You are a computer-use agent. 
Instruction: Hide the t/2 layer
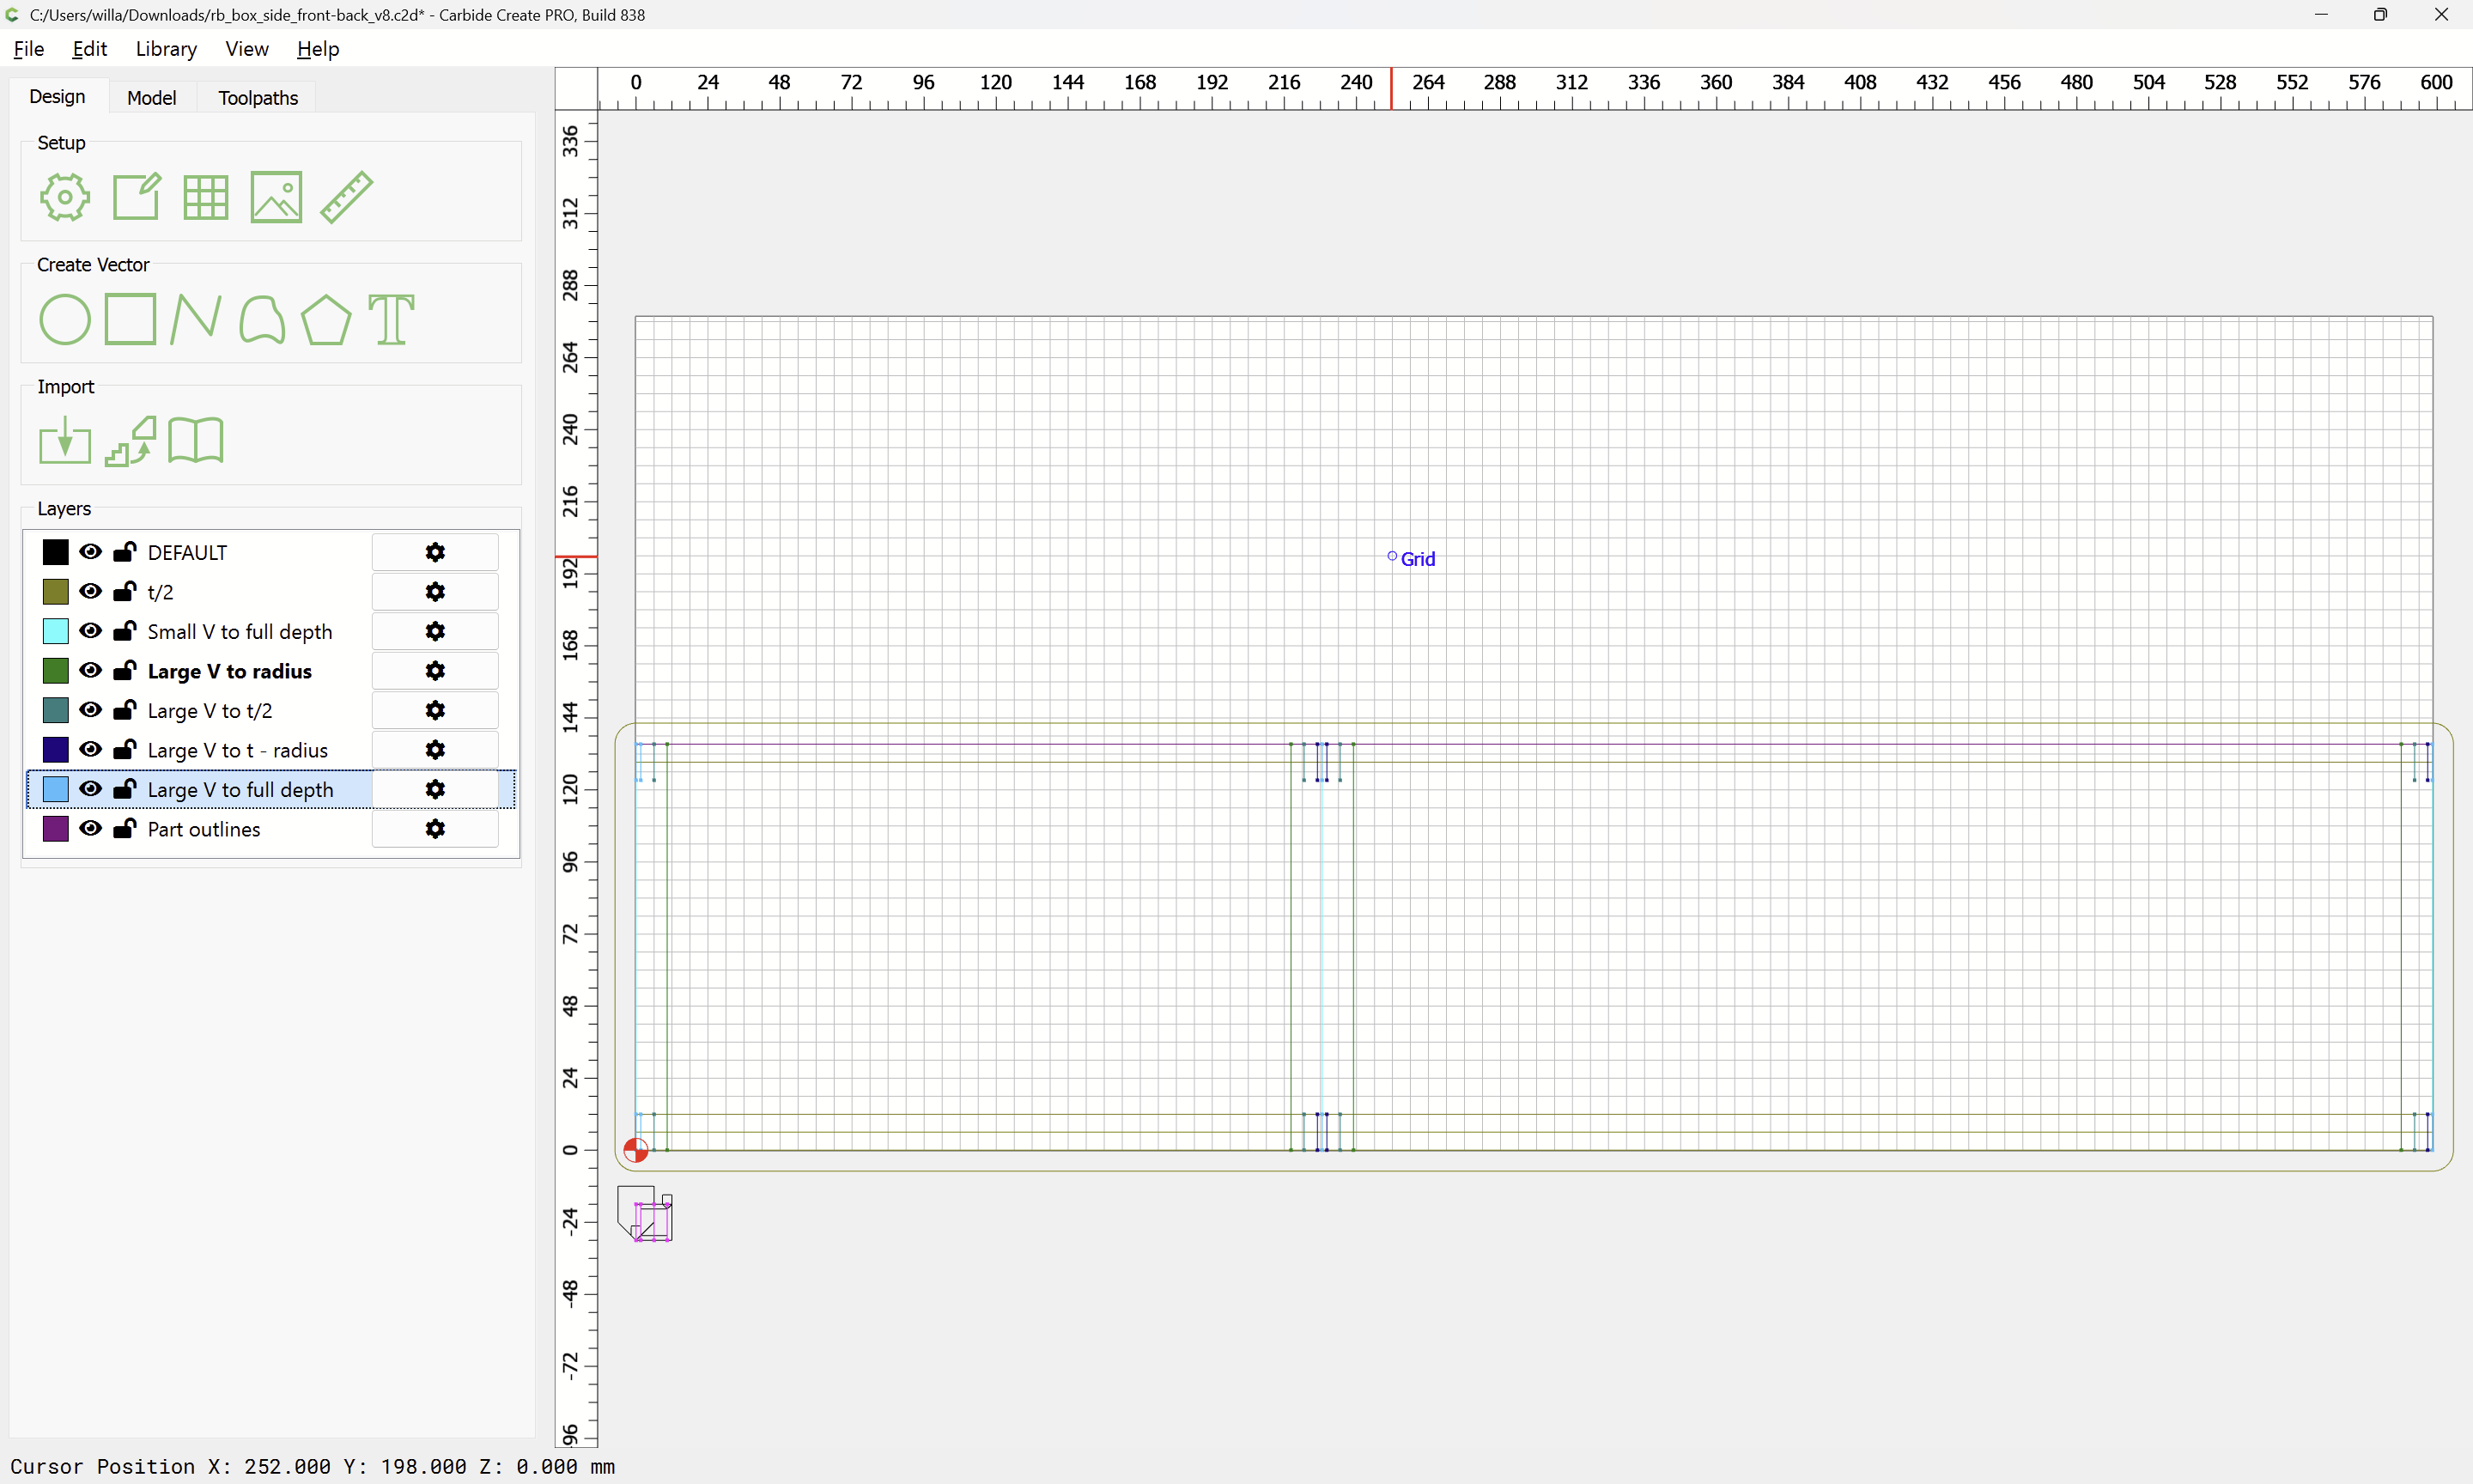tap(90, 591)
